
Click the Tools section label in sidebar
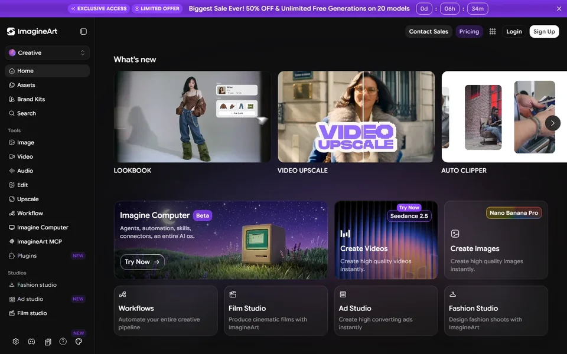pyautogui.click(x=14, y=130)
